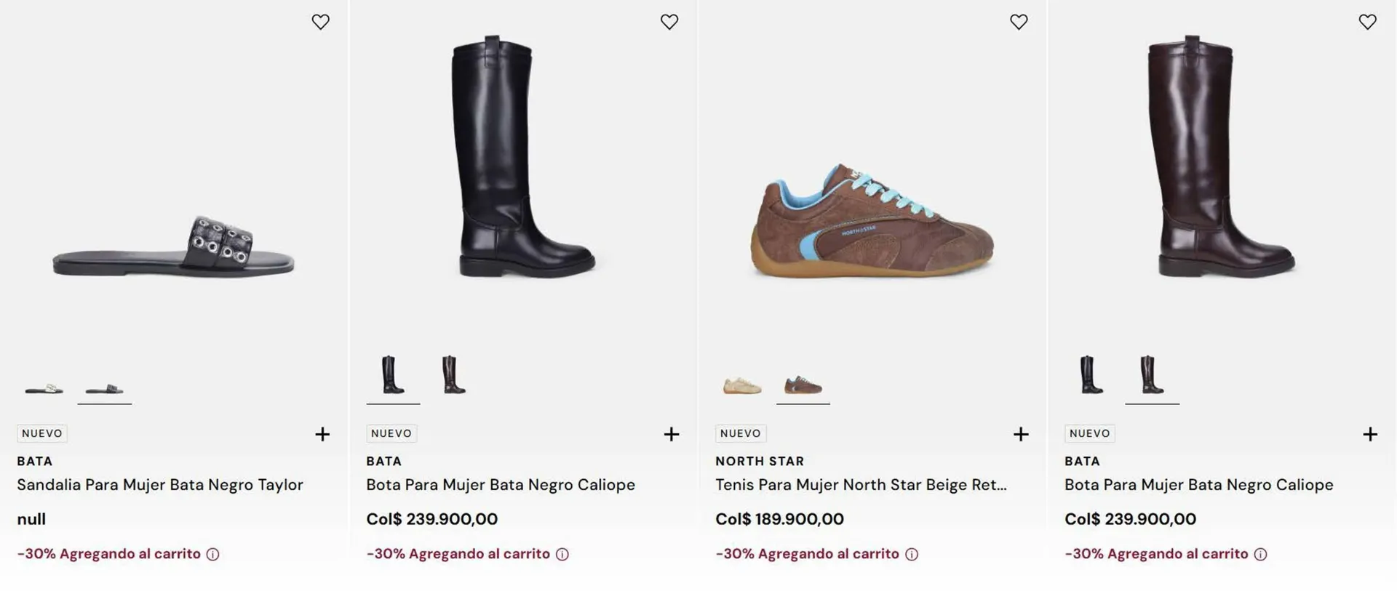Click heart on North Star sneaker
The width and height of the screenshot is (1397, 591).
[1019, 22]
